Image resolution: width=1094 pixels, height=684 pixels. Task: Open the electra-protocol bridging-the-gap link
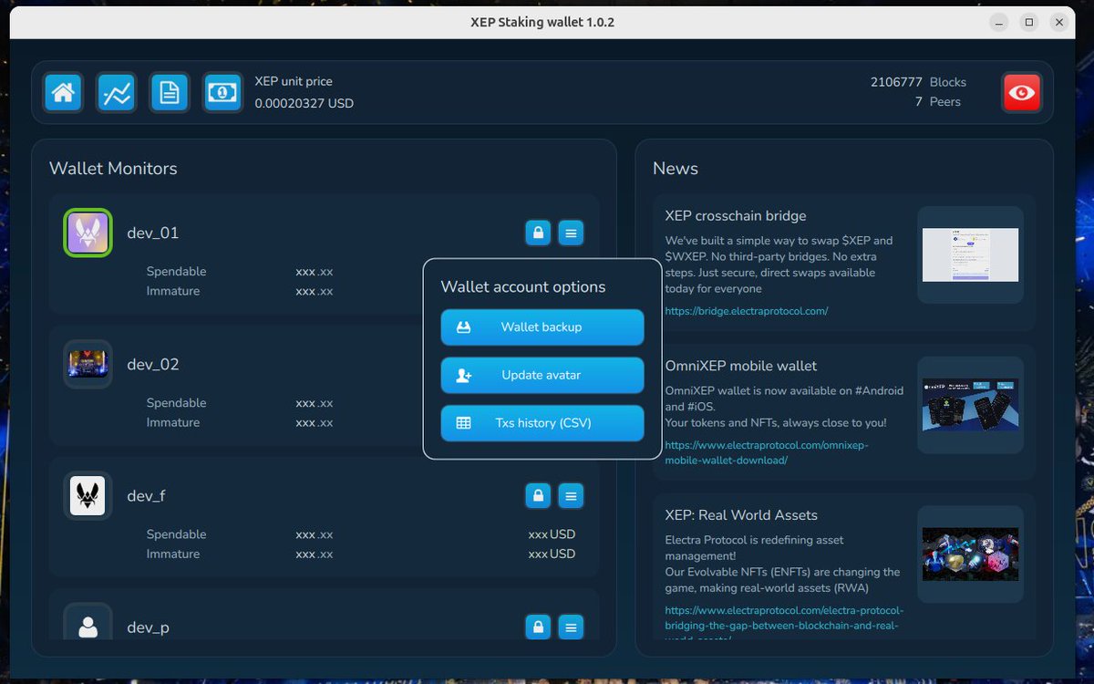784,625
